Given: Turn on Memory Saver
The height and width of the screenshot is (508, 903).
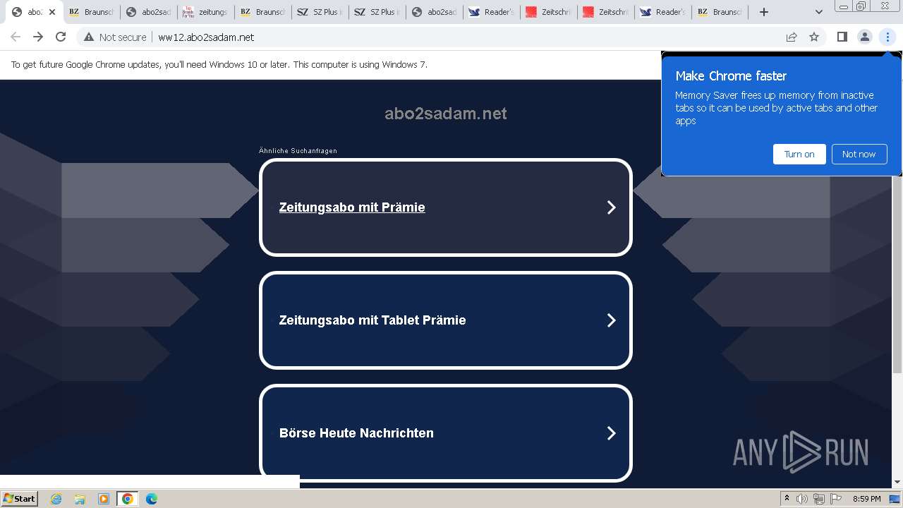Looking at the screenshot, I should (x=799, y=154).
